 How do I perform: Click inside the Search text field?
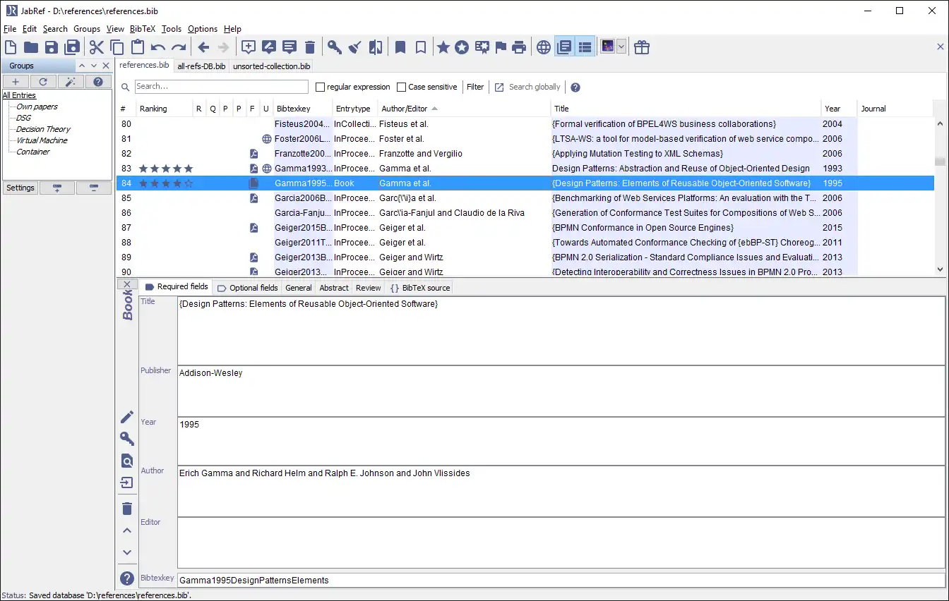pyautogui.click(x=221, y=87)
